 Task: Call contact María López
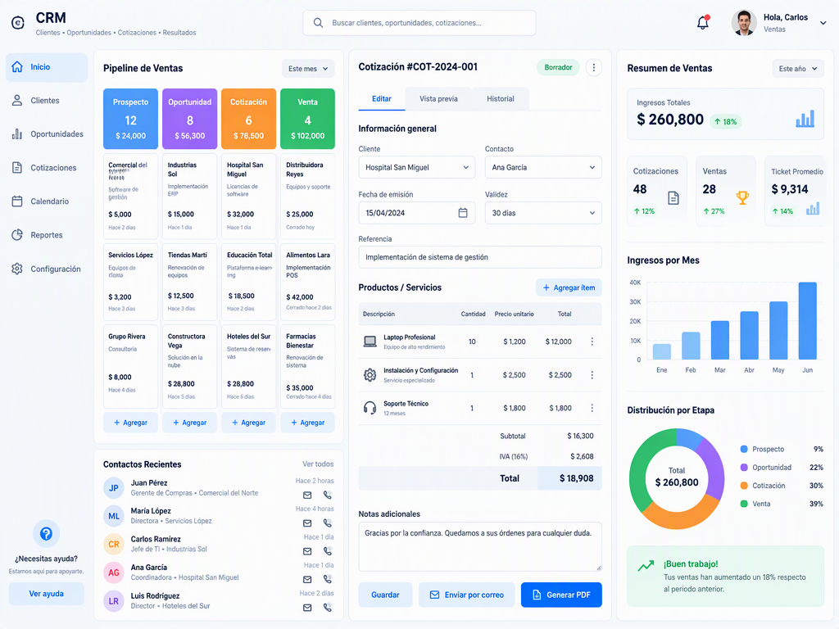point(328,523)
